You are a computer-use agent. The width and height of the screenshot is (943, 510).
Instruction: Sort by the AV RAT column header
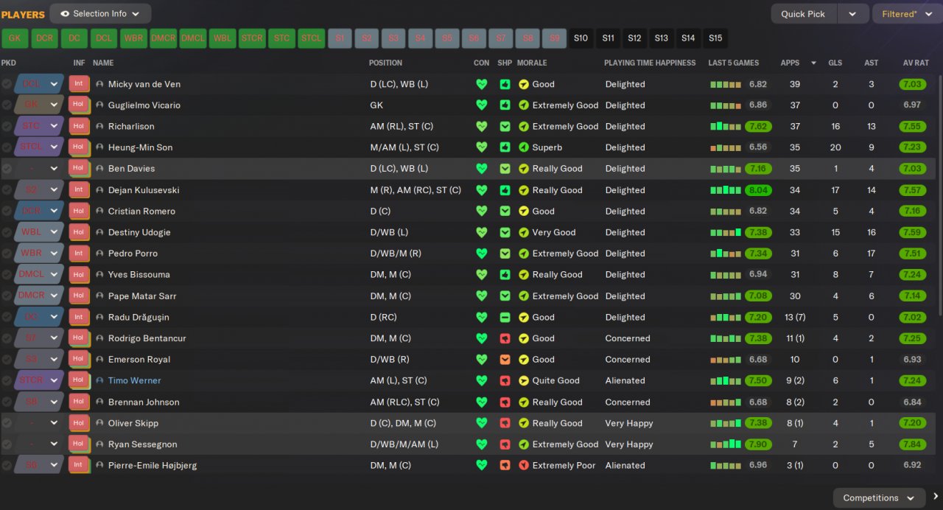click(915, 63)
